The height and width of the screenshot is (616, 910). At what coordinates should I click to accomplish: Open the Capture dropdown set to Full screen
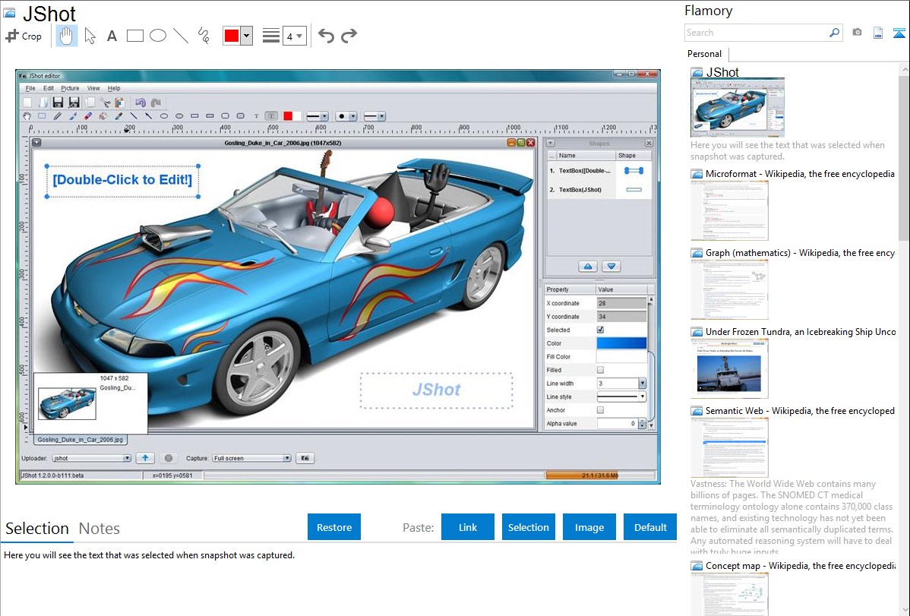pos(251,458)
